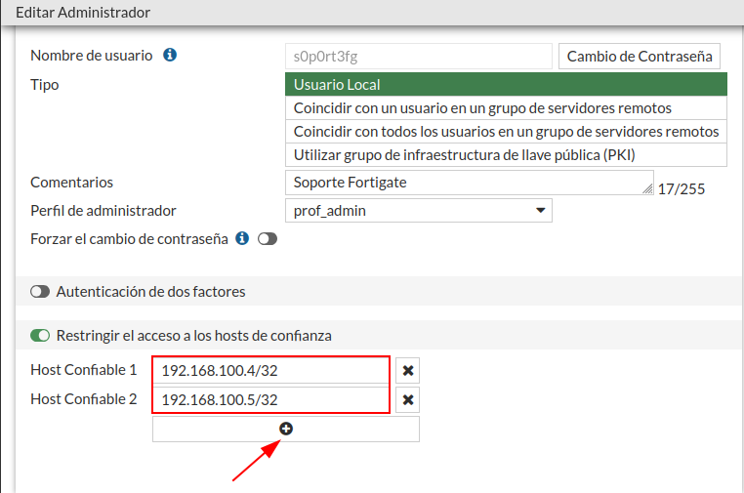Image resolution: width=744 pixels, height=493 pixels.
Task: Edit Host Confiable 2 address field
Action: pos(271,399)
